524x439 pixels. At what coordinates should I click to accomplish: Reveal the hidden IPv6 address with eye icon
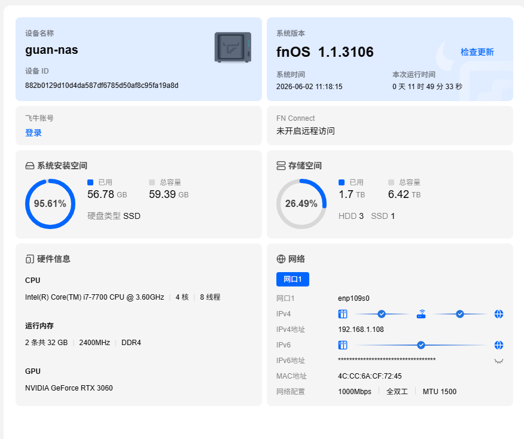[499, 361]
